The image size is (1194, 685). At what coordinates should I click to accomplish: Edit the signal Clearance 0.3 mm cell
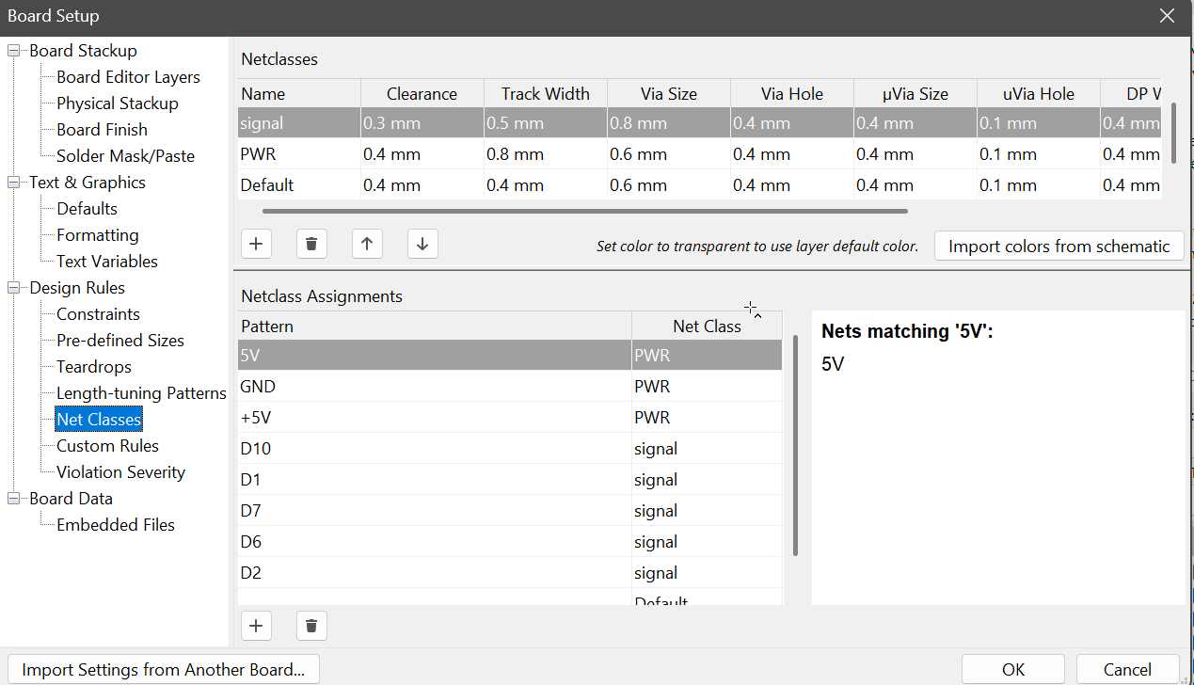(x=422, y=123)
